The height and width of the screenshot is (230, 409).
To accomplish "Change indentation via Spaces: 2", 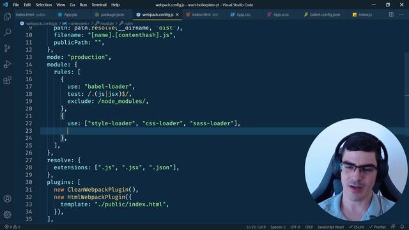I will tap(278, 227).
